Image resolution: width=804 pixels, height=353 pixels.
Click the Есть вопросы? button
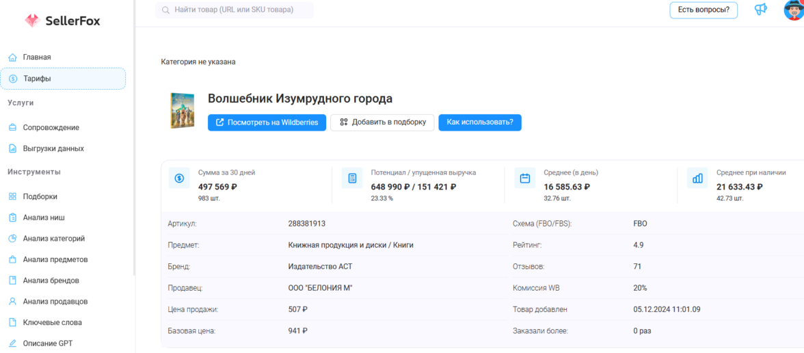(x=703, y=10)
